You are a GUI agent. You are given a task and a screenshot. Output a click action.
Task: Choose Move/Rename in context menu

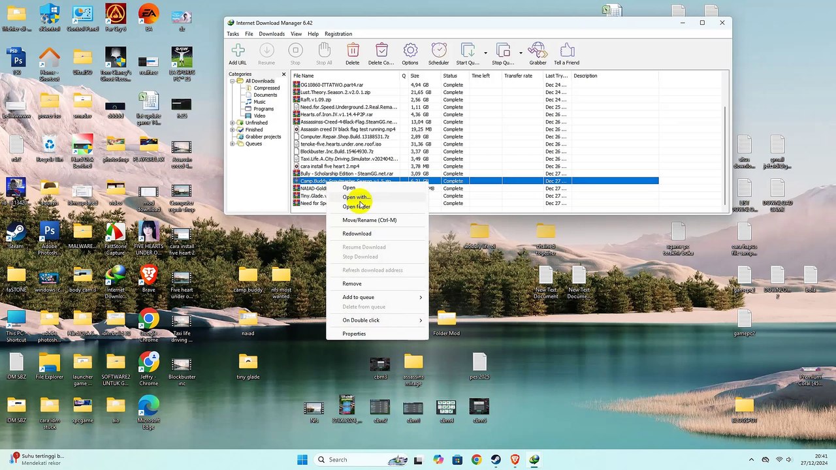tap(377, 220)
